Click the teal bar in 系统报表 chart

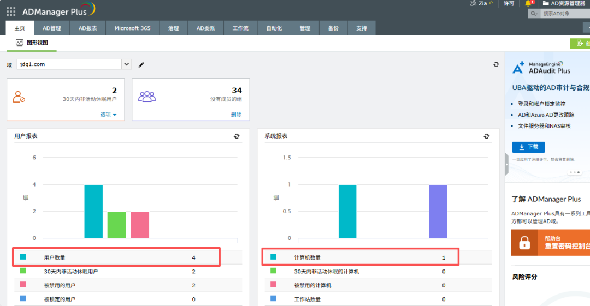[347, 211]
